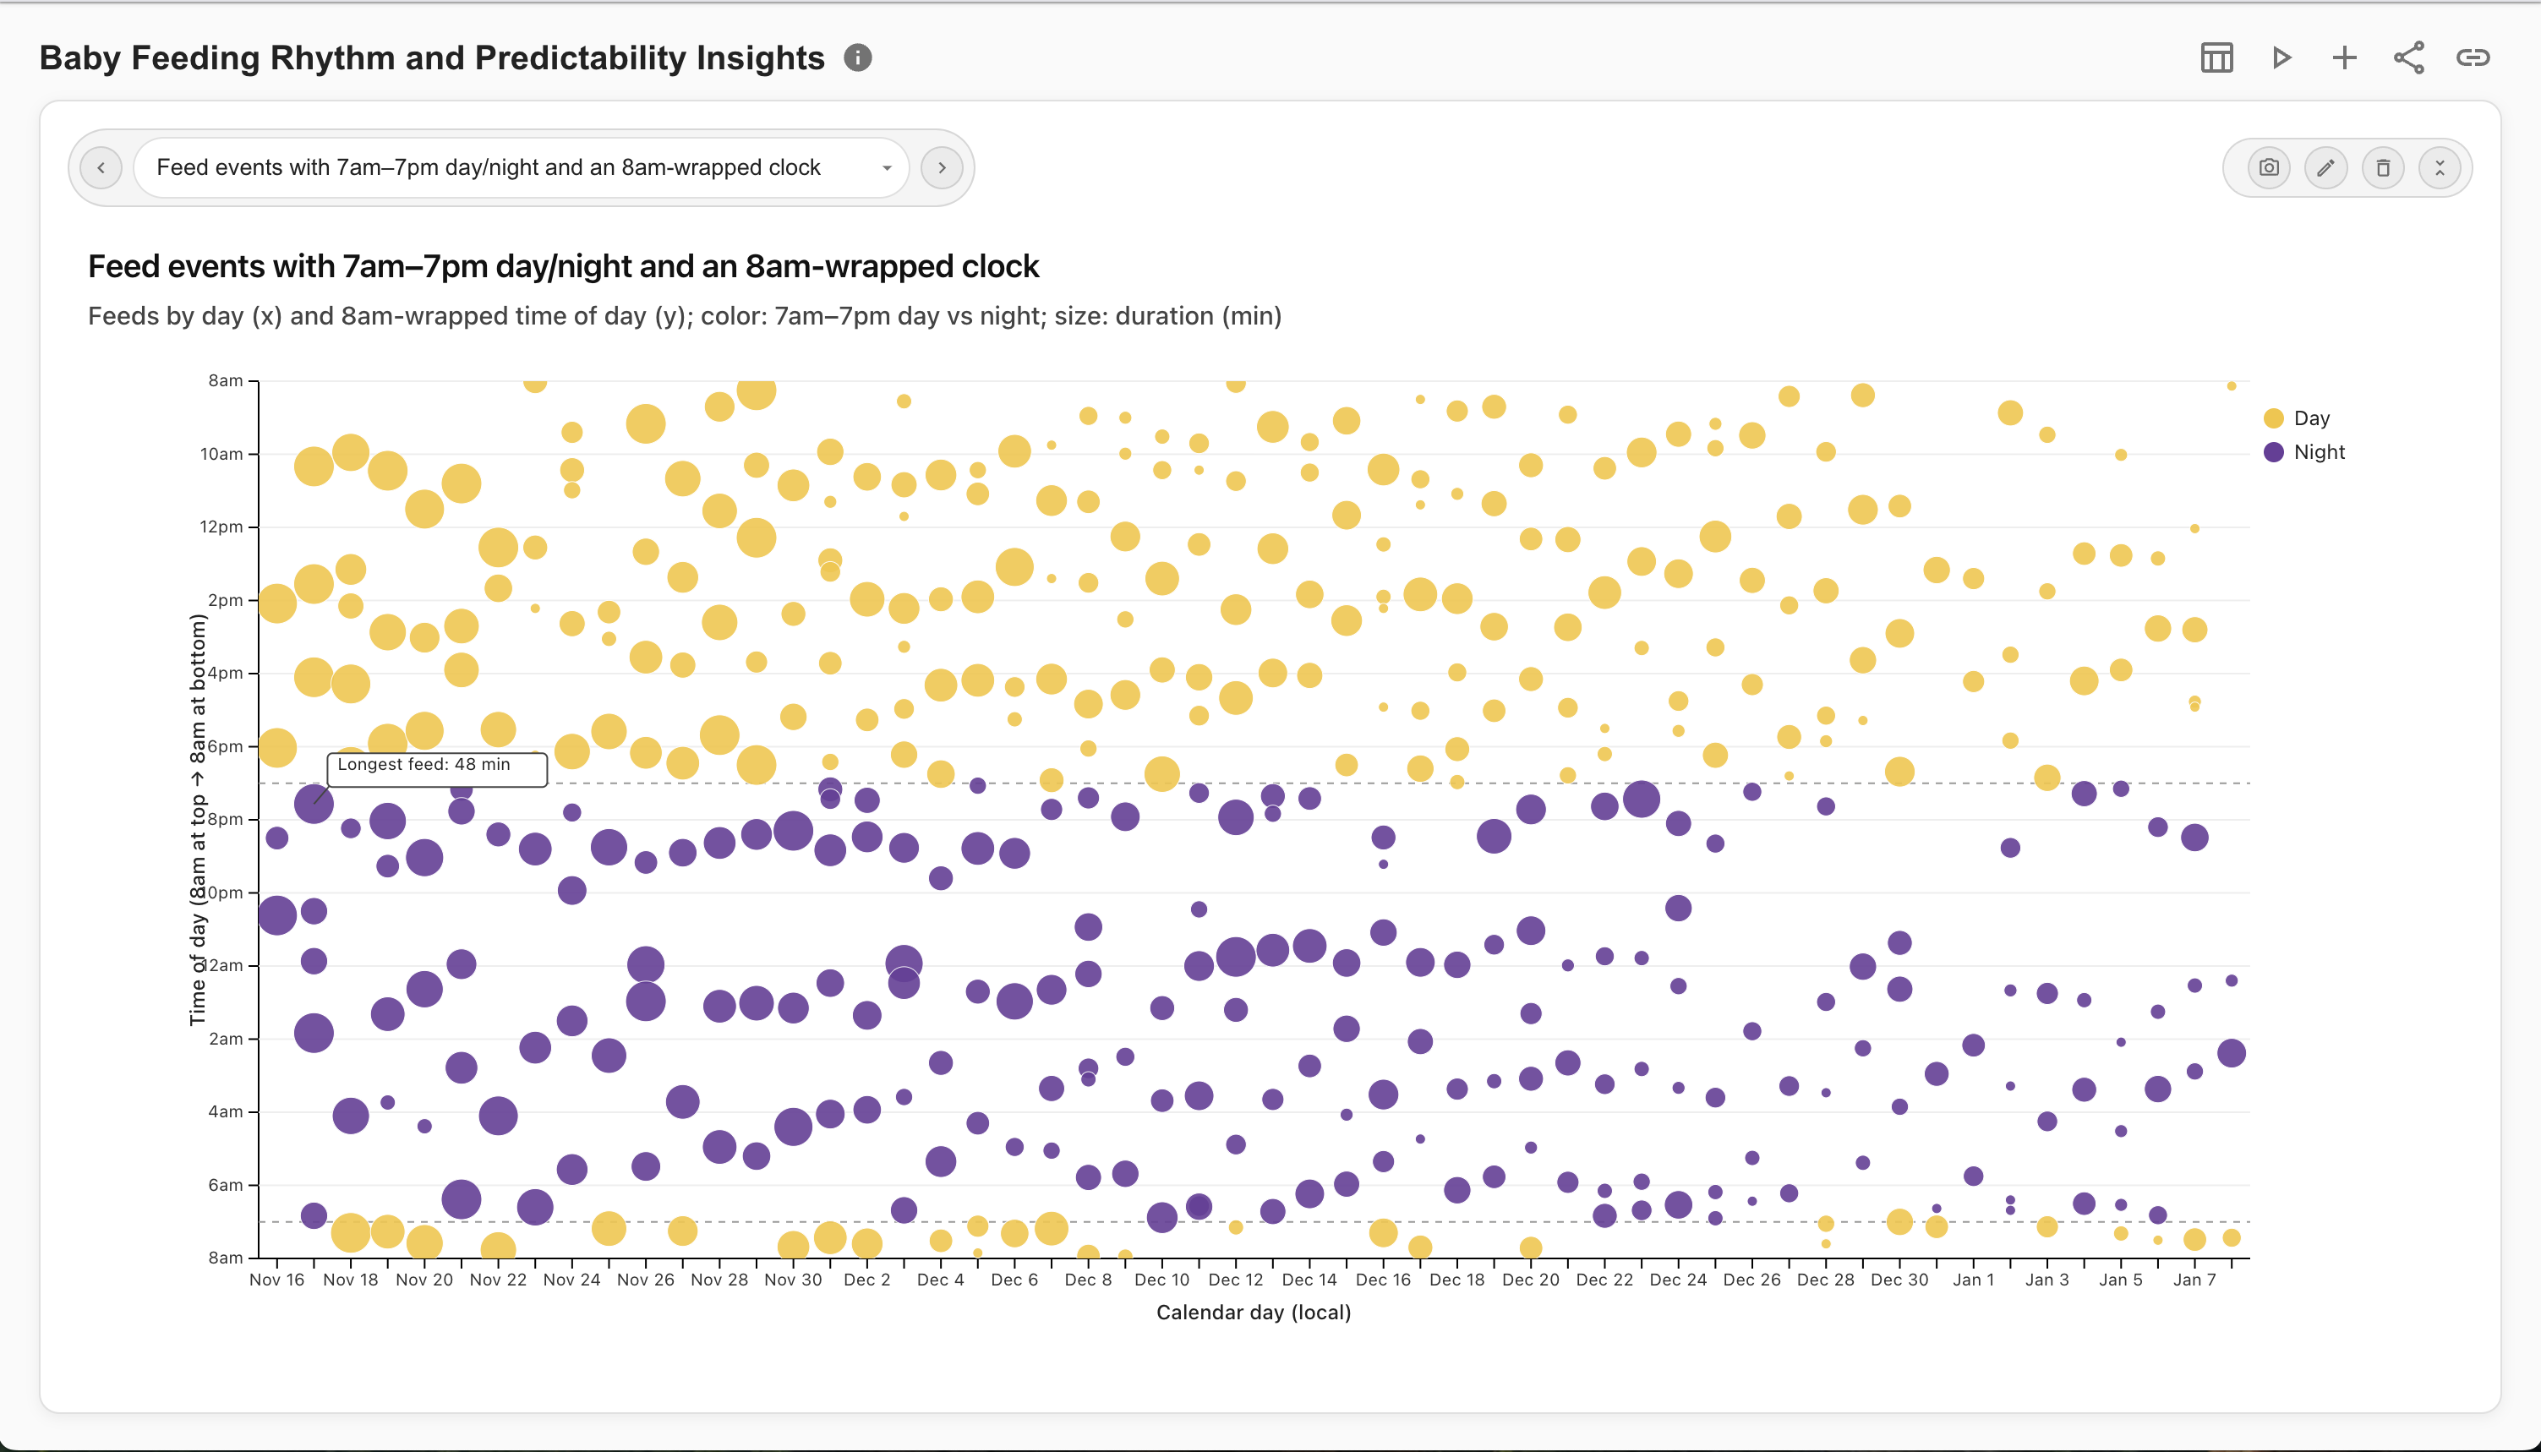Toggle the Day series legend label
This screenshot has height=1452, width=2541.
pos(2310,418)
